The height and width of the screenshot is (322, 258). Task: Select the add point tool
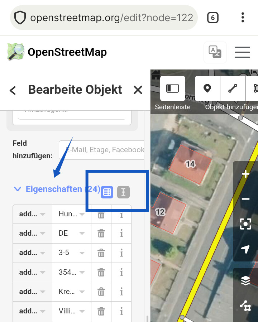207,88
